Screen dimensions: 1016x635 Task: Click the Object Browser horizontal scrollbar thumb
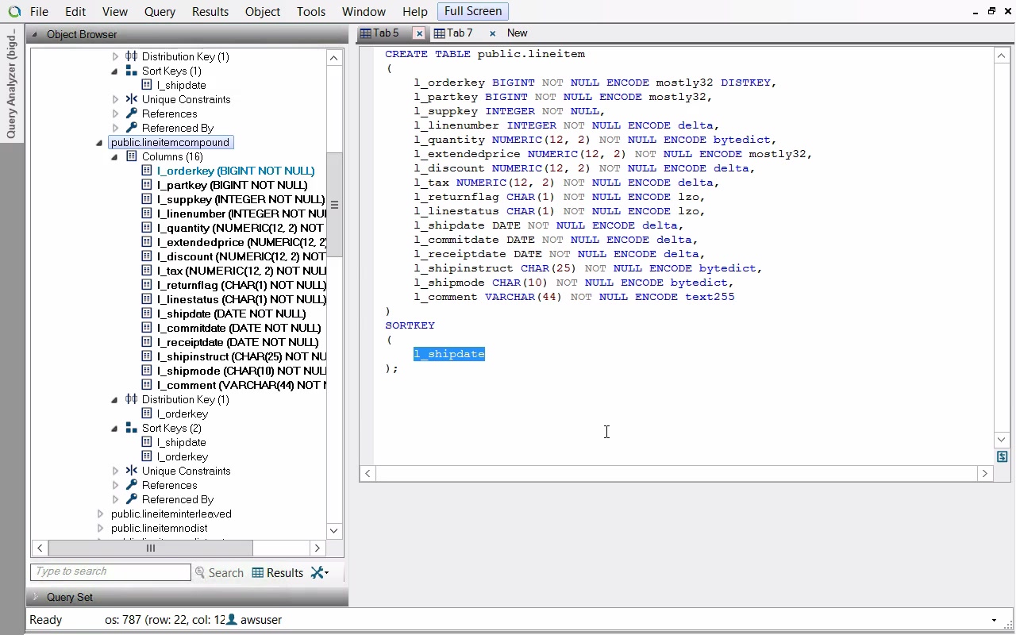(x=150, y=548)
